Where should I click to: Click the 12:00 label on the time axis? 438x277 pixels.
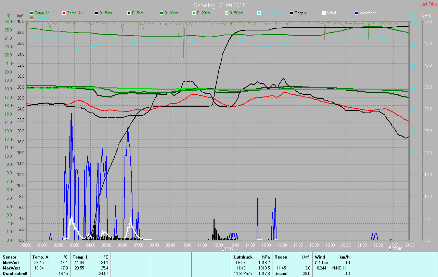click(218, 245)
